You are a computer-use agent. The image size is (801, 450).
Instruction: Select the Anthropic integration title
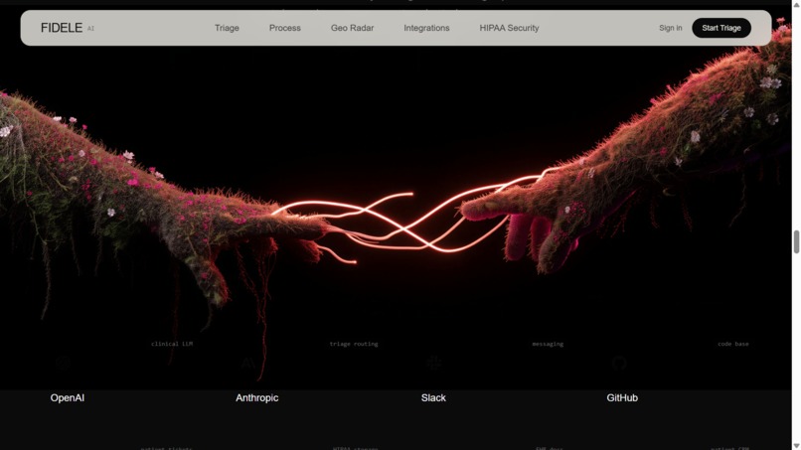[x=257, y=398]
